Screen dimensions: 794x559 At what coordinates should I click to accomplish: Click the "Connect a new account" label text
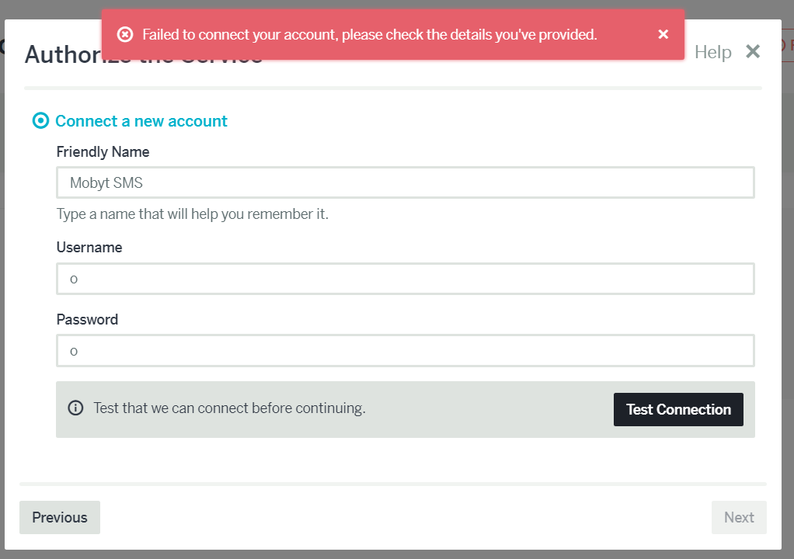(x=141, y=121)
